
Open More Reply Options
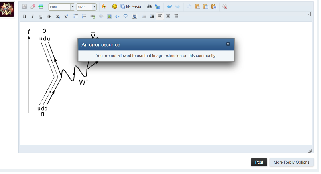tap(291, 162)
